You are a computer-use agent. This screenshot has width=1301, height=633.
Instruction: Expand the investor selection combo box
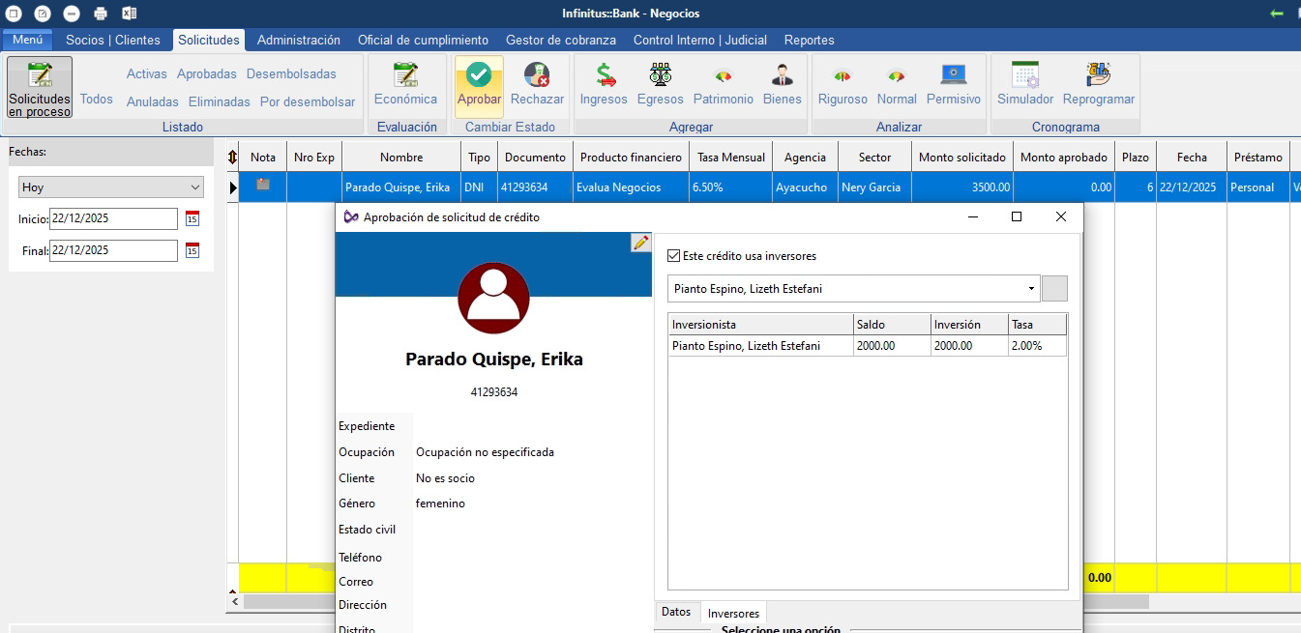(1031, 289)
